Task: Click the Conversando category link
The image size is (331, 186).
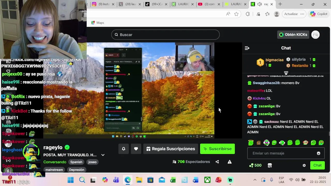Action: (55, 162)
